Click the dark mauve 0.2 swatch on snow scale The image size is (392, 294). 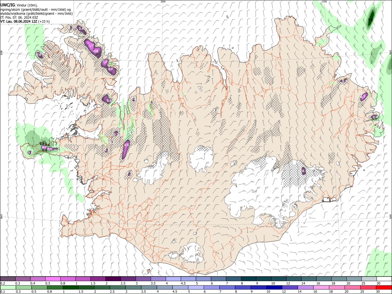click(8, 279)
